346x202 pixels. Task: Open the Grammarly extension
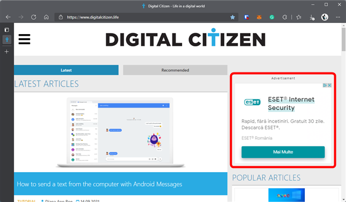(272, 17)
